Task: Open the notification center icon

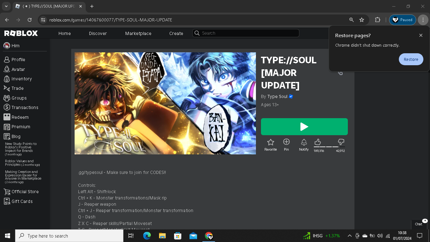Action: pyautogui.click(x=420, y=236)
